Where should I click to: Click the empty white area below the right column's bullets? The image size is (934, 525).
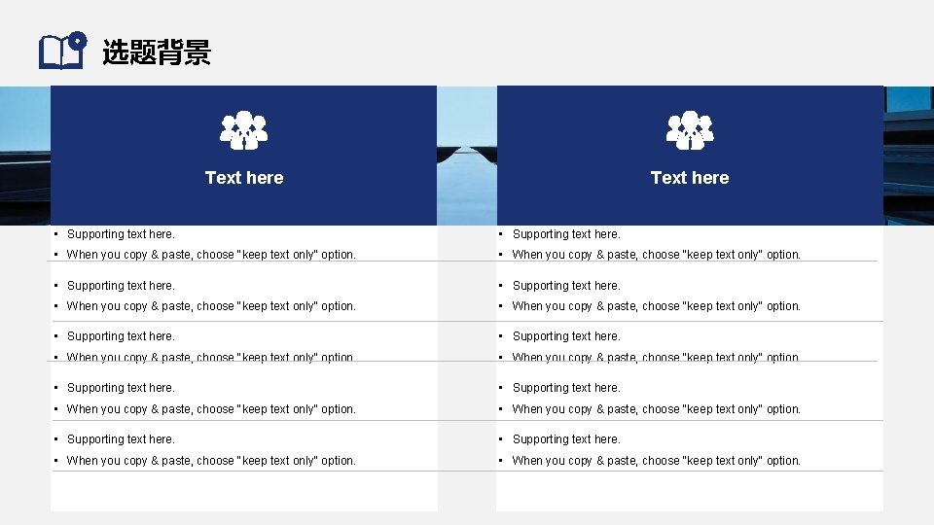[690, 491]
